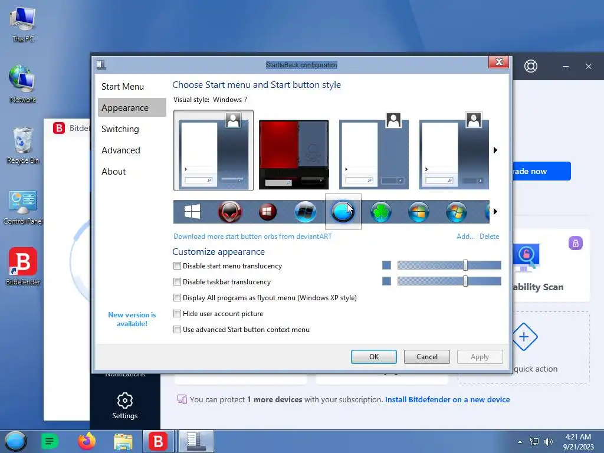604x453 pixels.
Task: Click the start menu translucency slider
Action: pos(449,265)
